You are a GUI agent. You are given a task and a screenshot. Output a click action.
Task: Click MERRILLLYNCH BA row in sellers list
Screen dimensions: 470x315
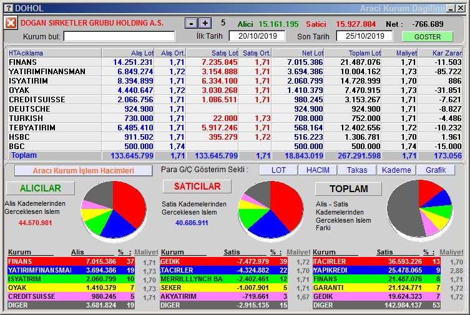point(224,279)
